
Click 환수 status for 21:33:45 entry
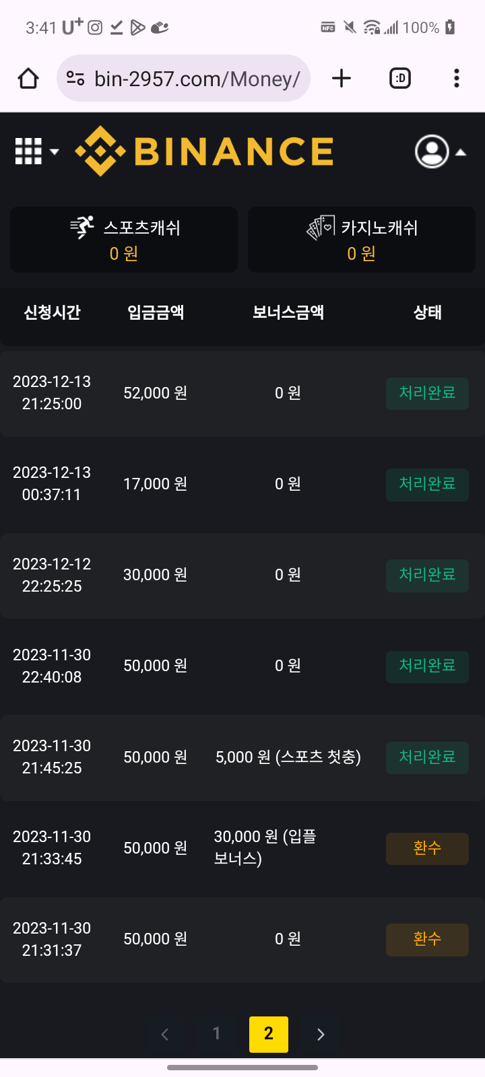click(x=427, y=848)
